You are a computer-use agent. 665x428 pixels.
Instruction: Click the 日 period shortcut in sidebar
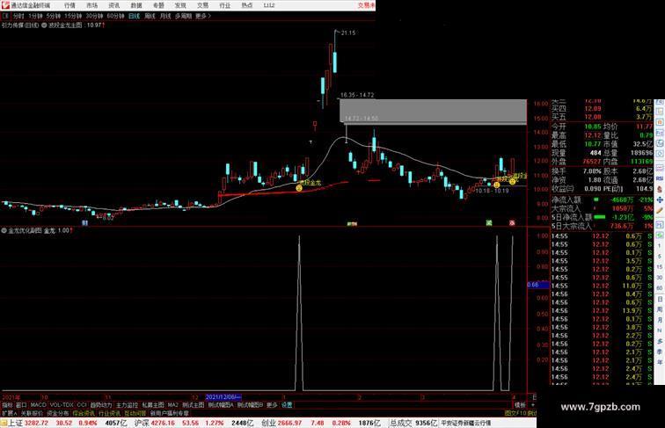pyautogui.click(x=660, y=299)
